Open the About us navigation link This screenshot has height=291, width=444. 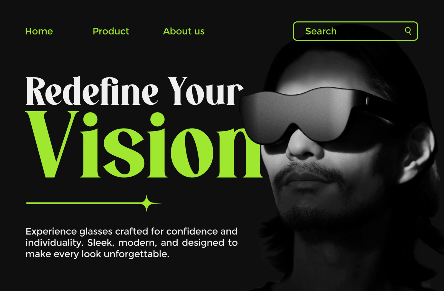pyautogui.click(x=184, y=31)
